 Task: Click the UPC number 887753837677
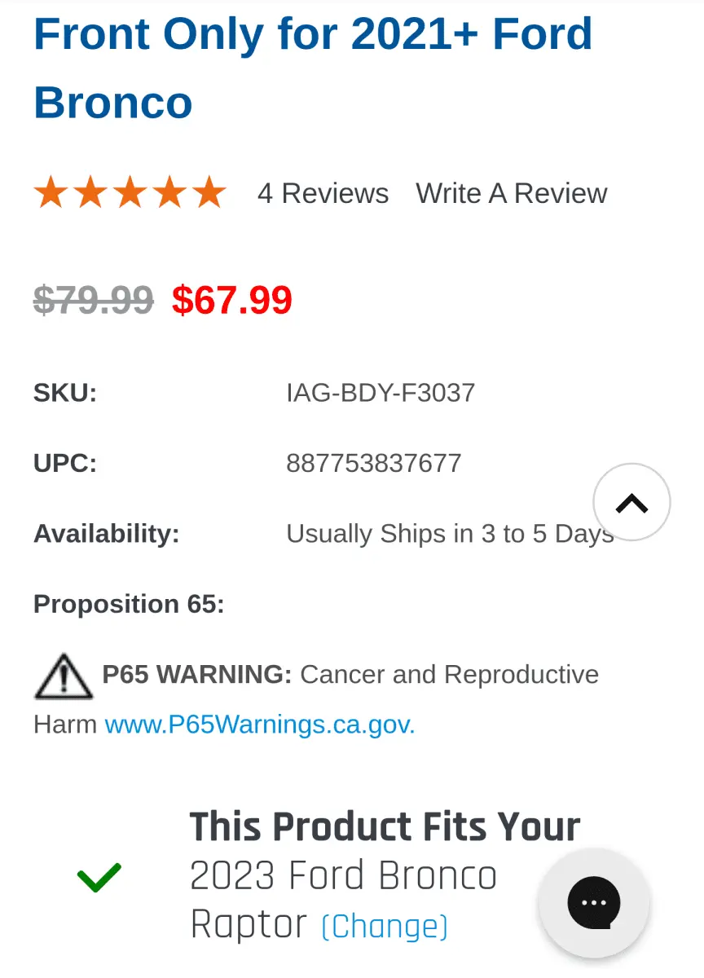coord(373,463)
